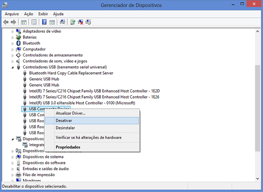Image resolution: width=263 pixels, height=192 pixels.
Task: Click the scrollbar up arrow
Action: [257, 31]
